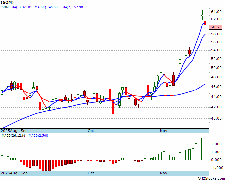Click the latest red candlestick near 61
The image size is (225, 181).
tap(205, 23)
